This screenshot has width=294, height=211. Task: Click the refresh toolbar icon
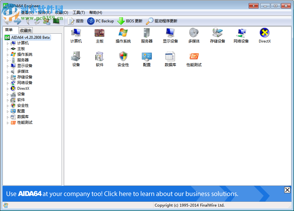(x=37, y=21)
